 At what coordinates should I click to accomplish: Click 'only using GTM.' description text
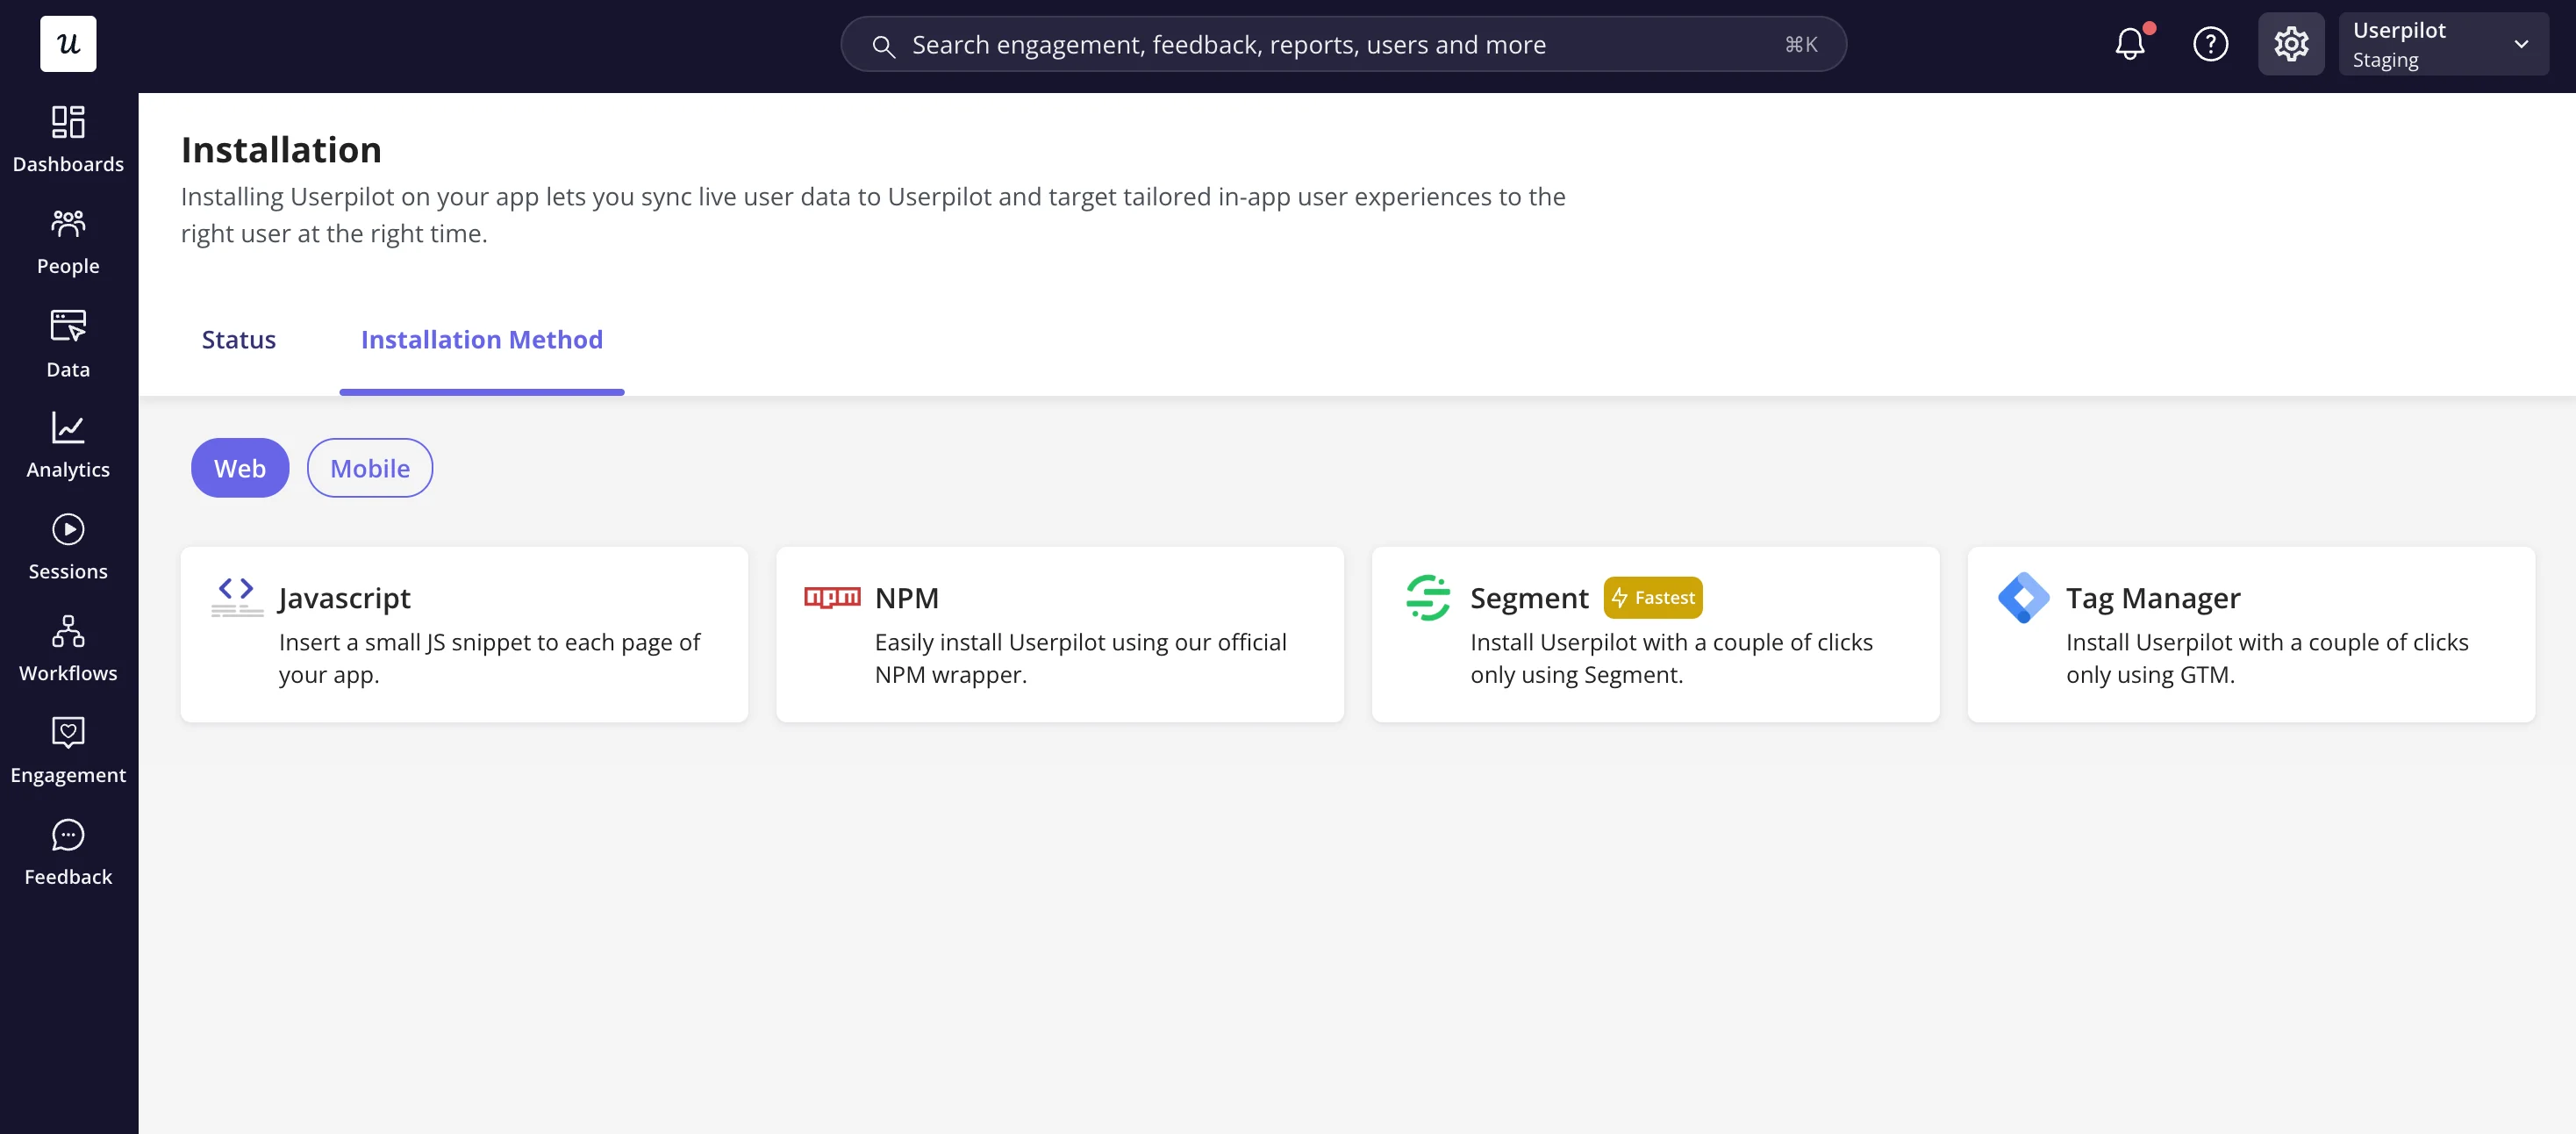(x=2150, y=675)
